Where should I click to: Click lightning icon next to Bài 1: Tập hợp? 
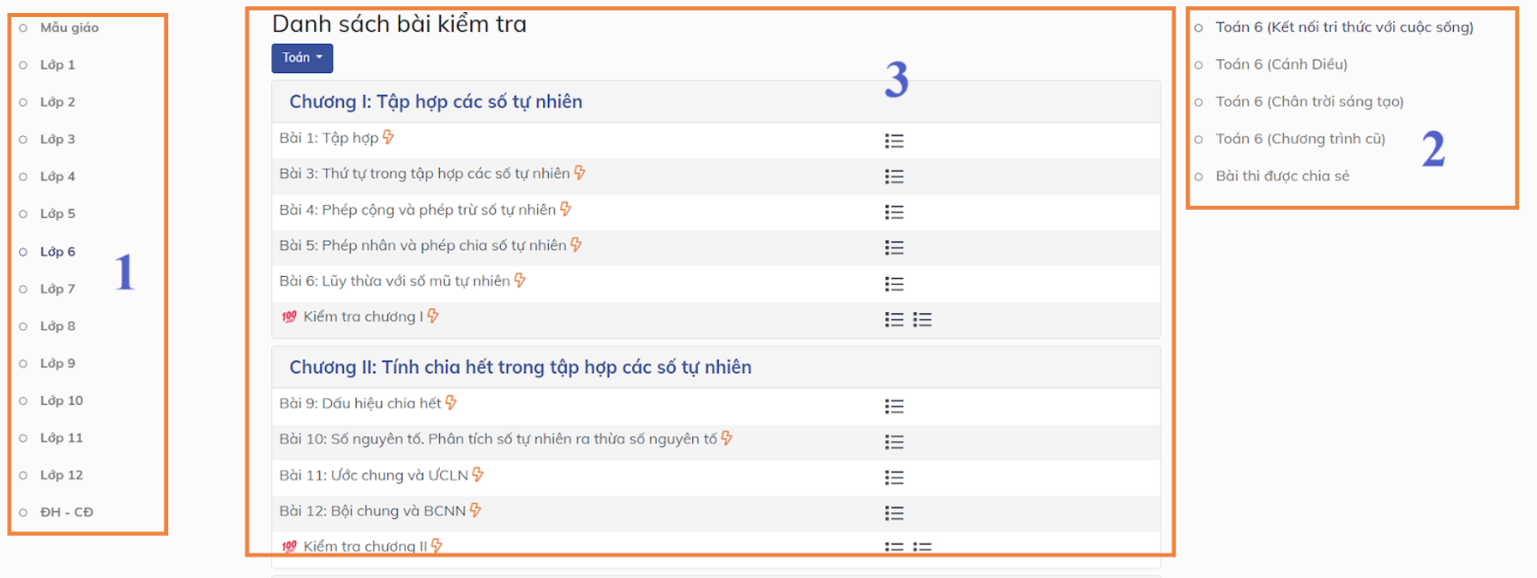point(389,137)
